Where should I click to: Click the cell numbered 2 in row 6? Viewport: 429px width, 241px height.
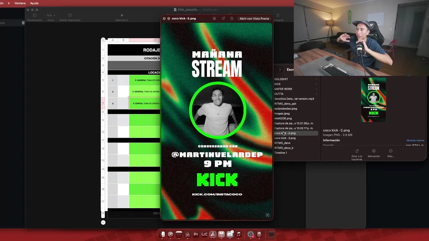pos(113,91)
